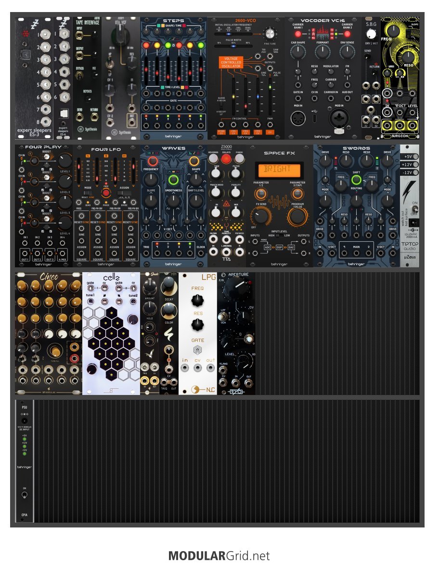Click the AMOUNT knob on Duck module
Screen dimensions: 439x566
(149, 287)
